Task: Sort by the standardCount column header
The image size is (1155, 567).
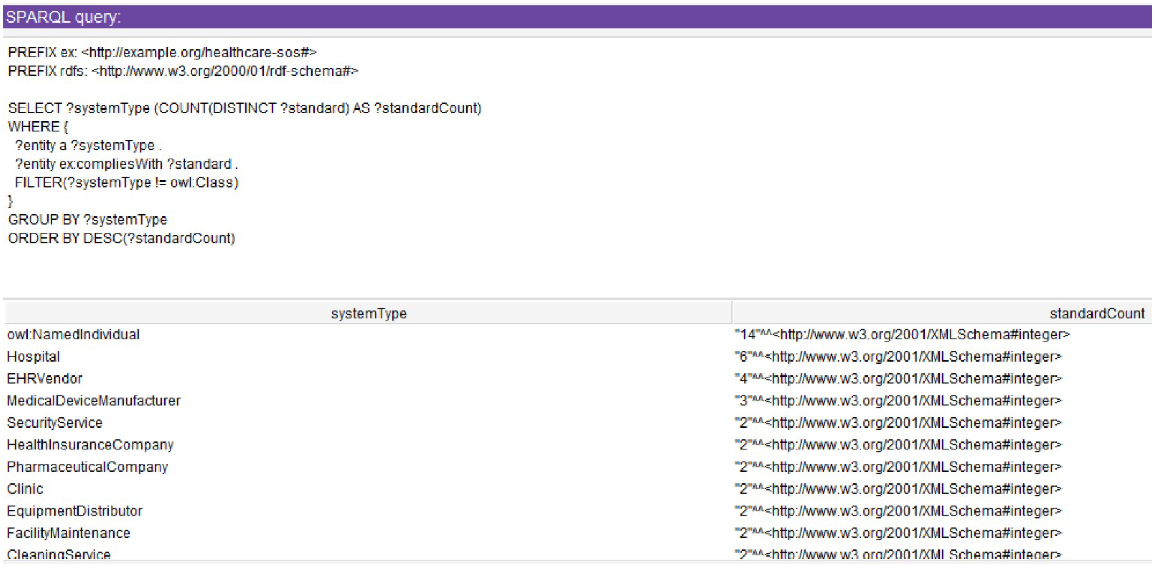Action: click(x=1097, y=313)
